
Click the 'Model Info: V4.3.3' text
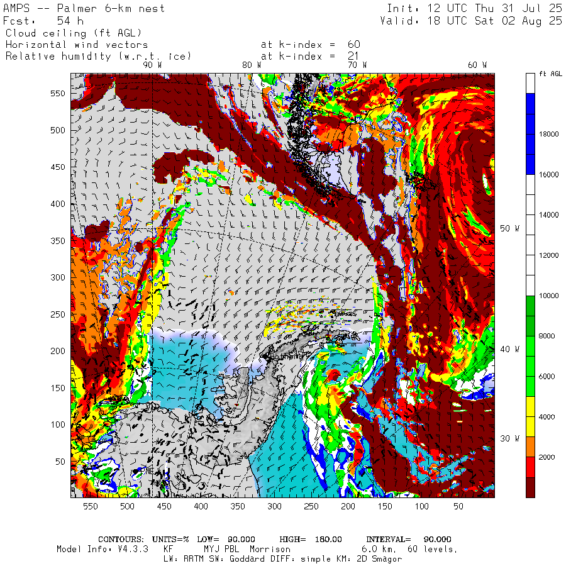click(103, 549)
